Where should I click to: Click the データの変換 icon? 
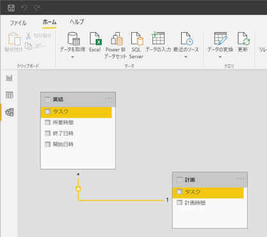point(220,39)
